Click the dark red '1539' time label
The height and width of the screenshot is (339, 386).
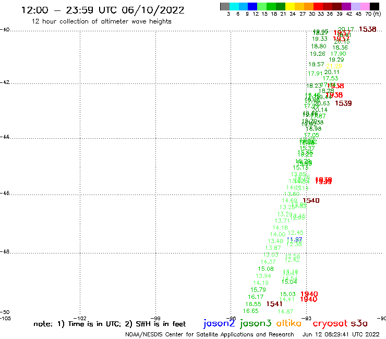pos(343,103)
